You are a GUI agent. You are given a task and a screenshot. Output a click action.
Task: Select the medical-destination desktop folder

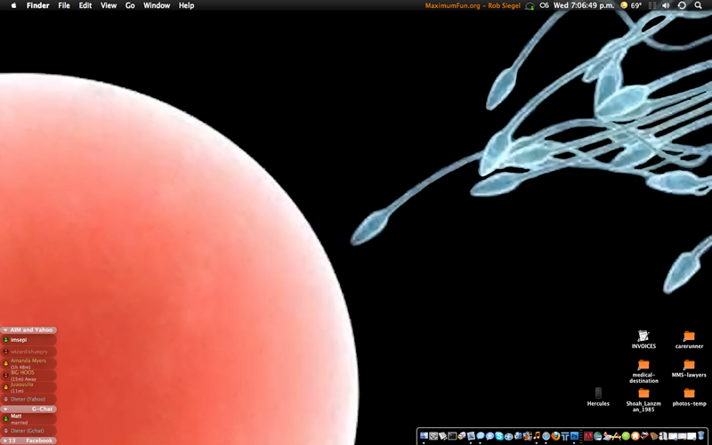click(x=643, y=371)
